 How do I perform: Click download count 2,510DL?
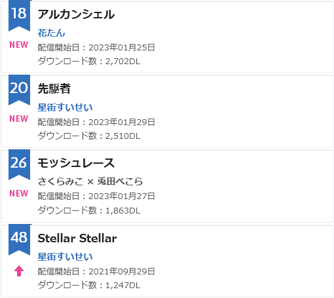tap(122, 136)
